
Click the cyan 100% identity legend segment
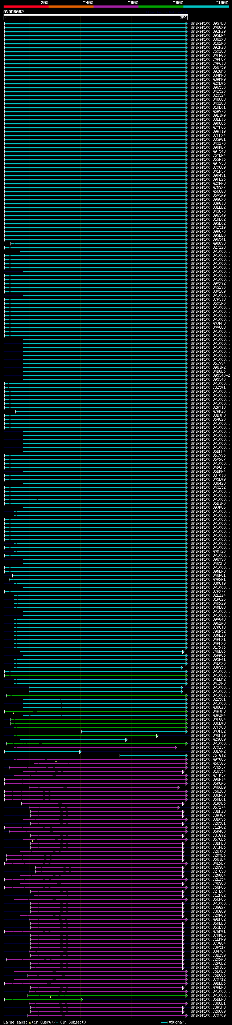coord(206,7)
